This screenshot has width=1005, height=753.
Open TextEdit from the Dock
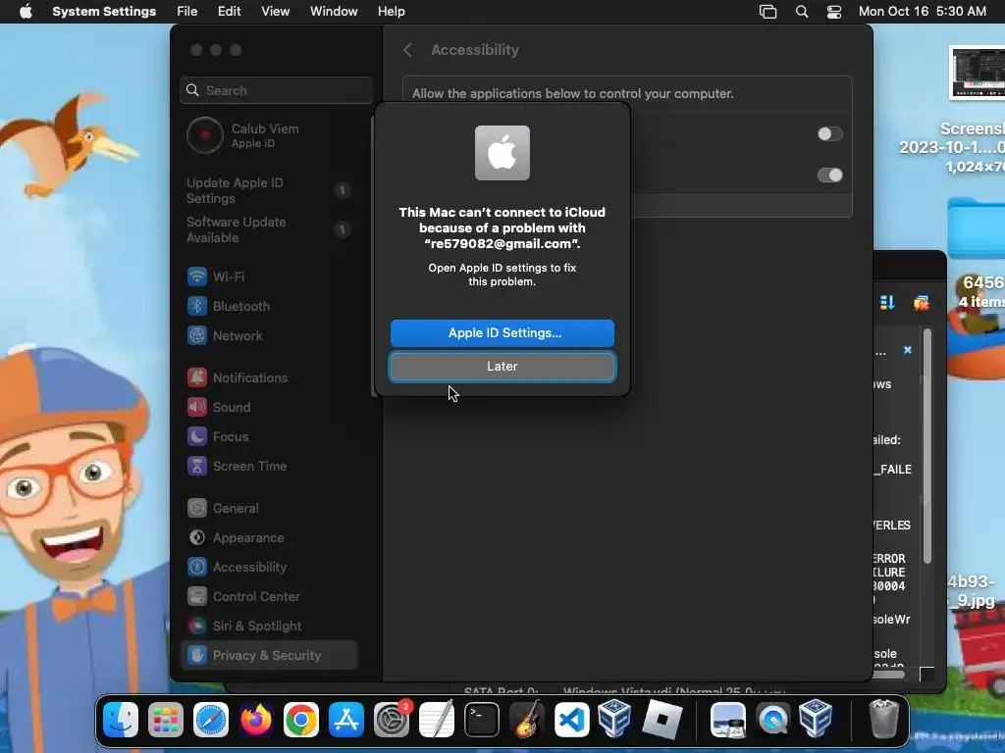pyautogui.click(x=437, y=719)
